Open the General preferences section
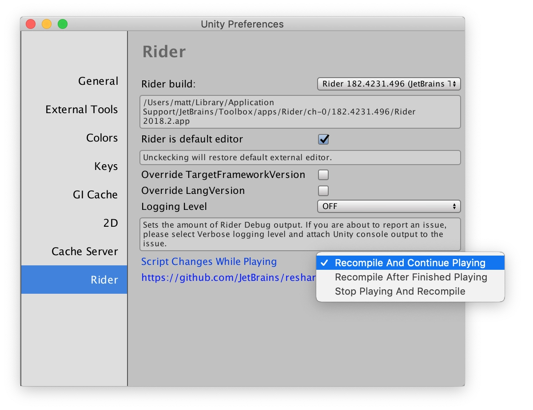This screenshot has width=533, height=410. click(74, 81)
